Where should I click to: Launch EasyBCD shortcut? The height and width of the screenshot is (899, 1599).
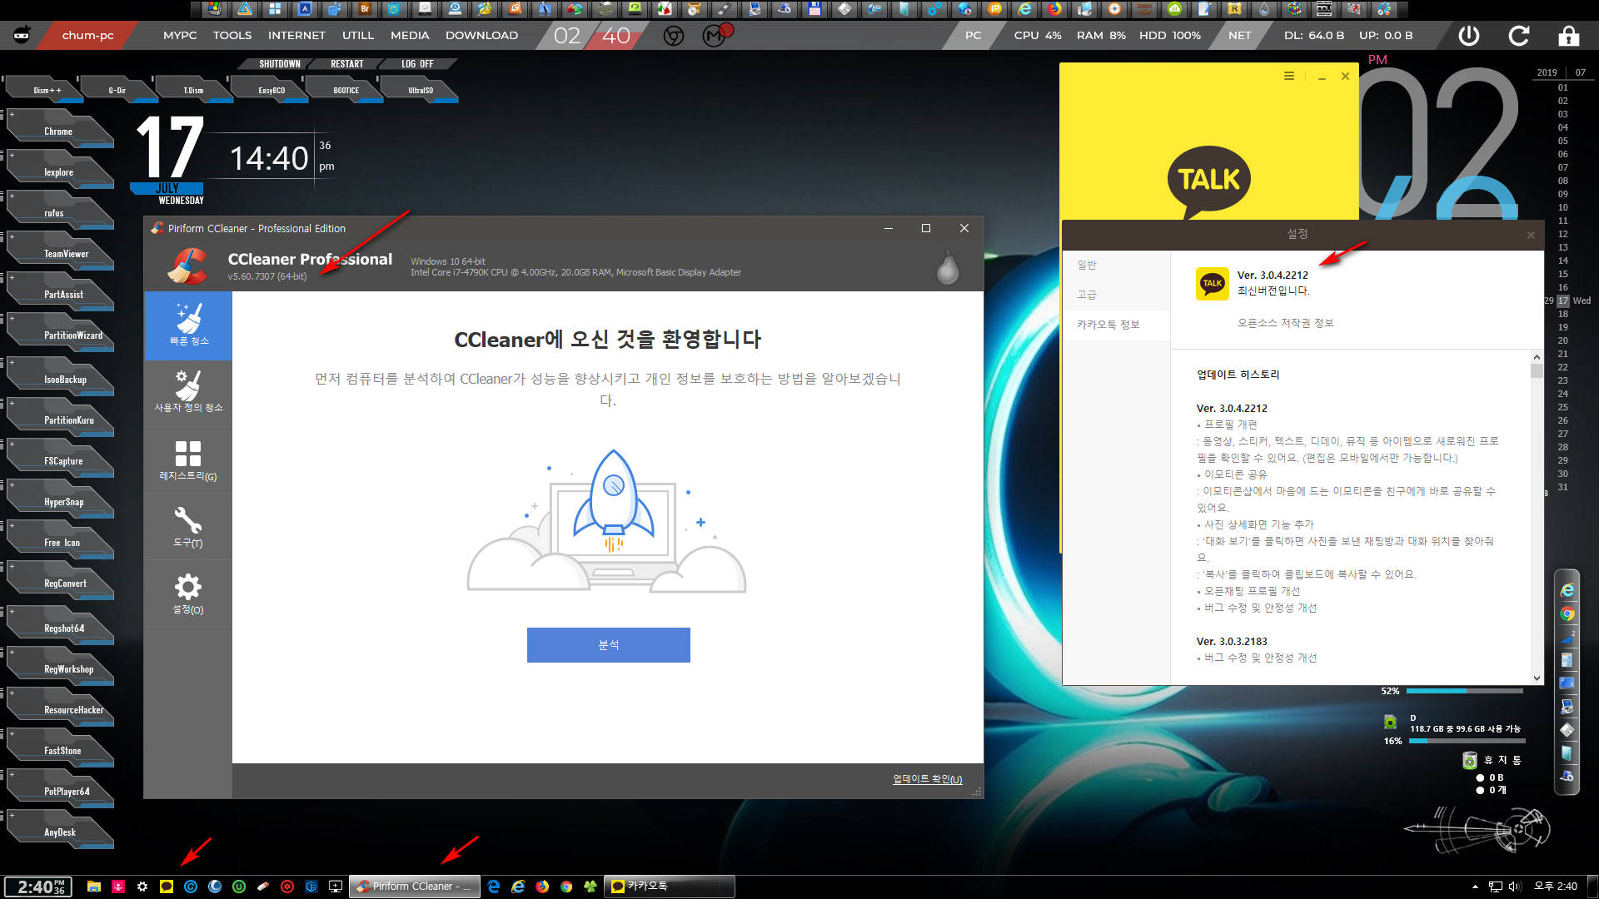(271, 90)
